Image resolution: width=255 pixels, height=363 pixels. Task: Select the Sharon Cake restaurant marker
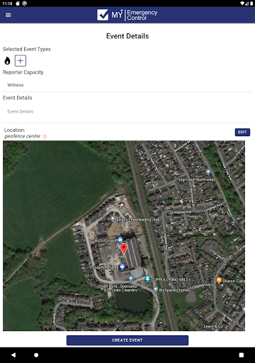pos(219,280)
